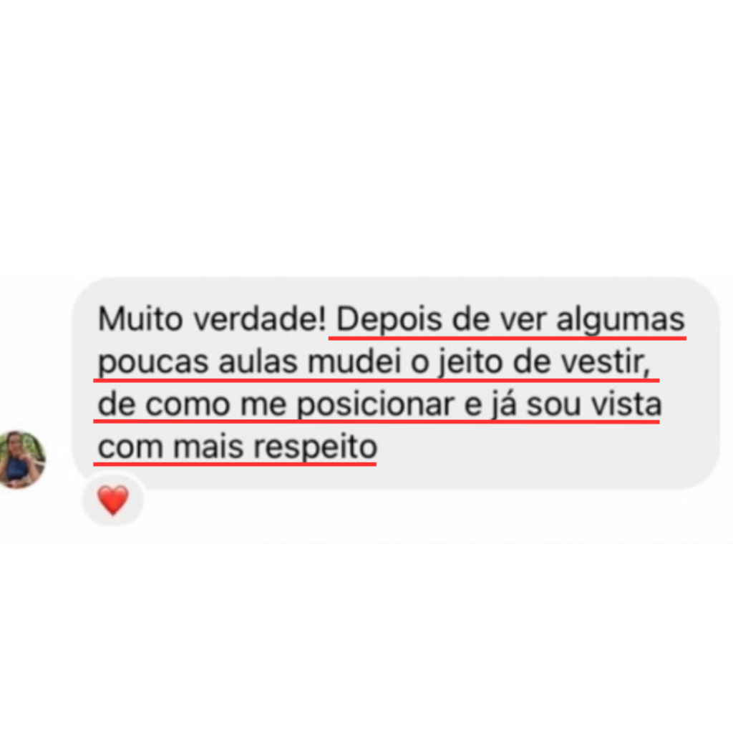Click the red underline beneath "com mais respeito"
The image size is (733, 733).
pos(235,464)
